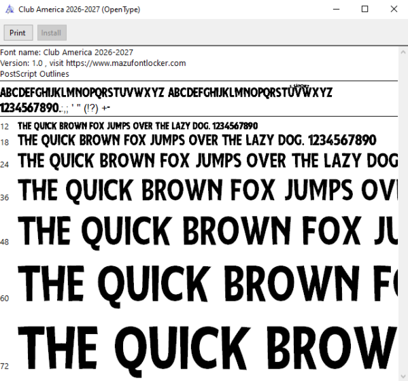The height and width of the screenshot is (381, 408).
Task: Click the Print button
Action: (18, 33)
